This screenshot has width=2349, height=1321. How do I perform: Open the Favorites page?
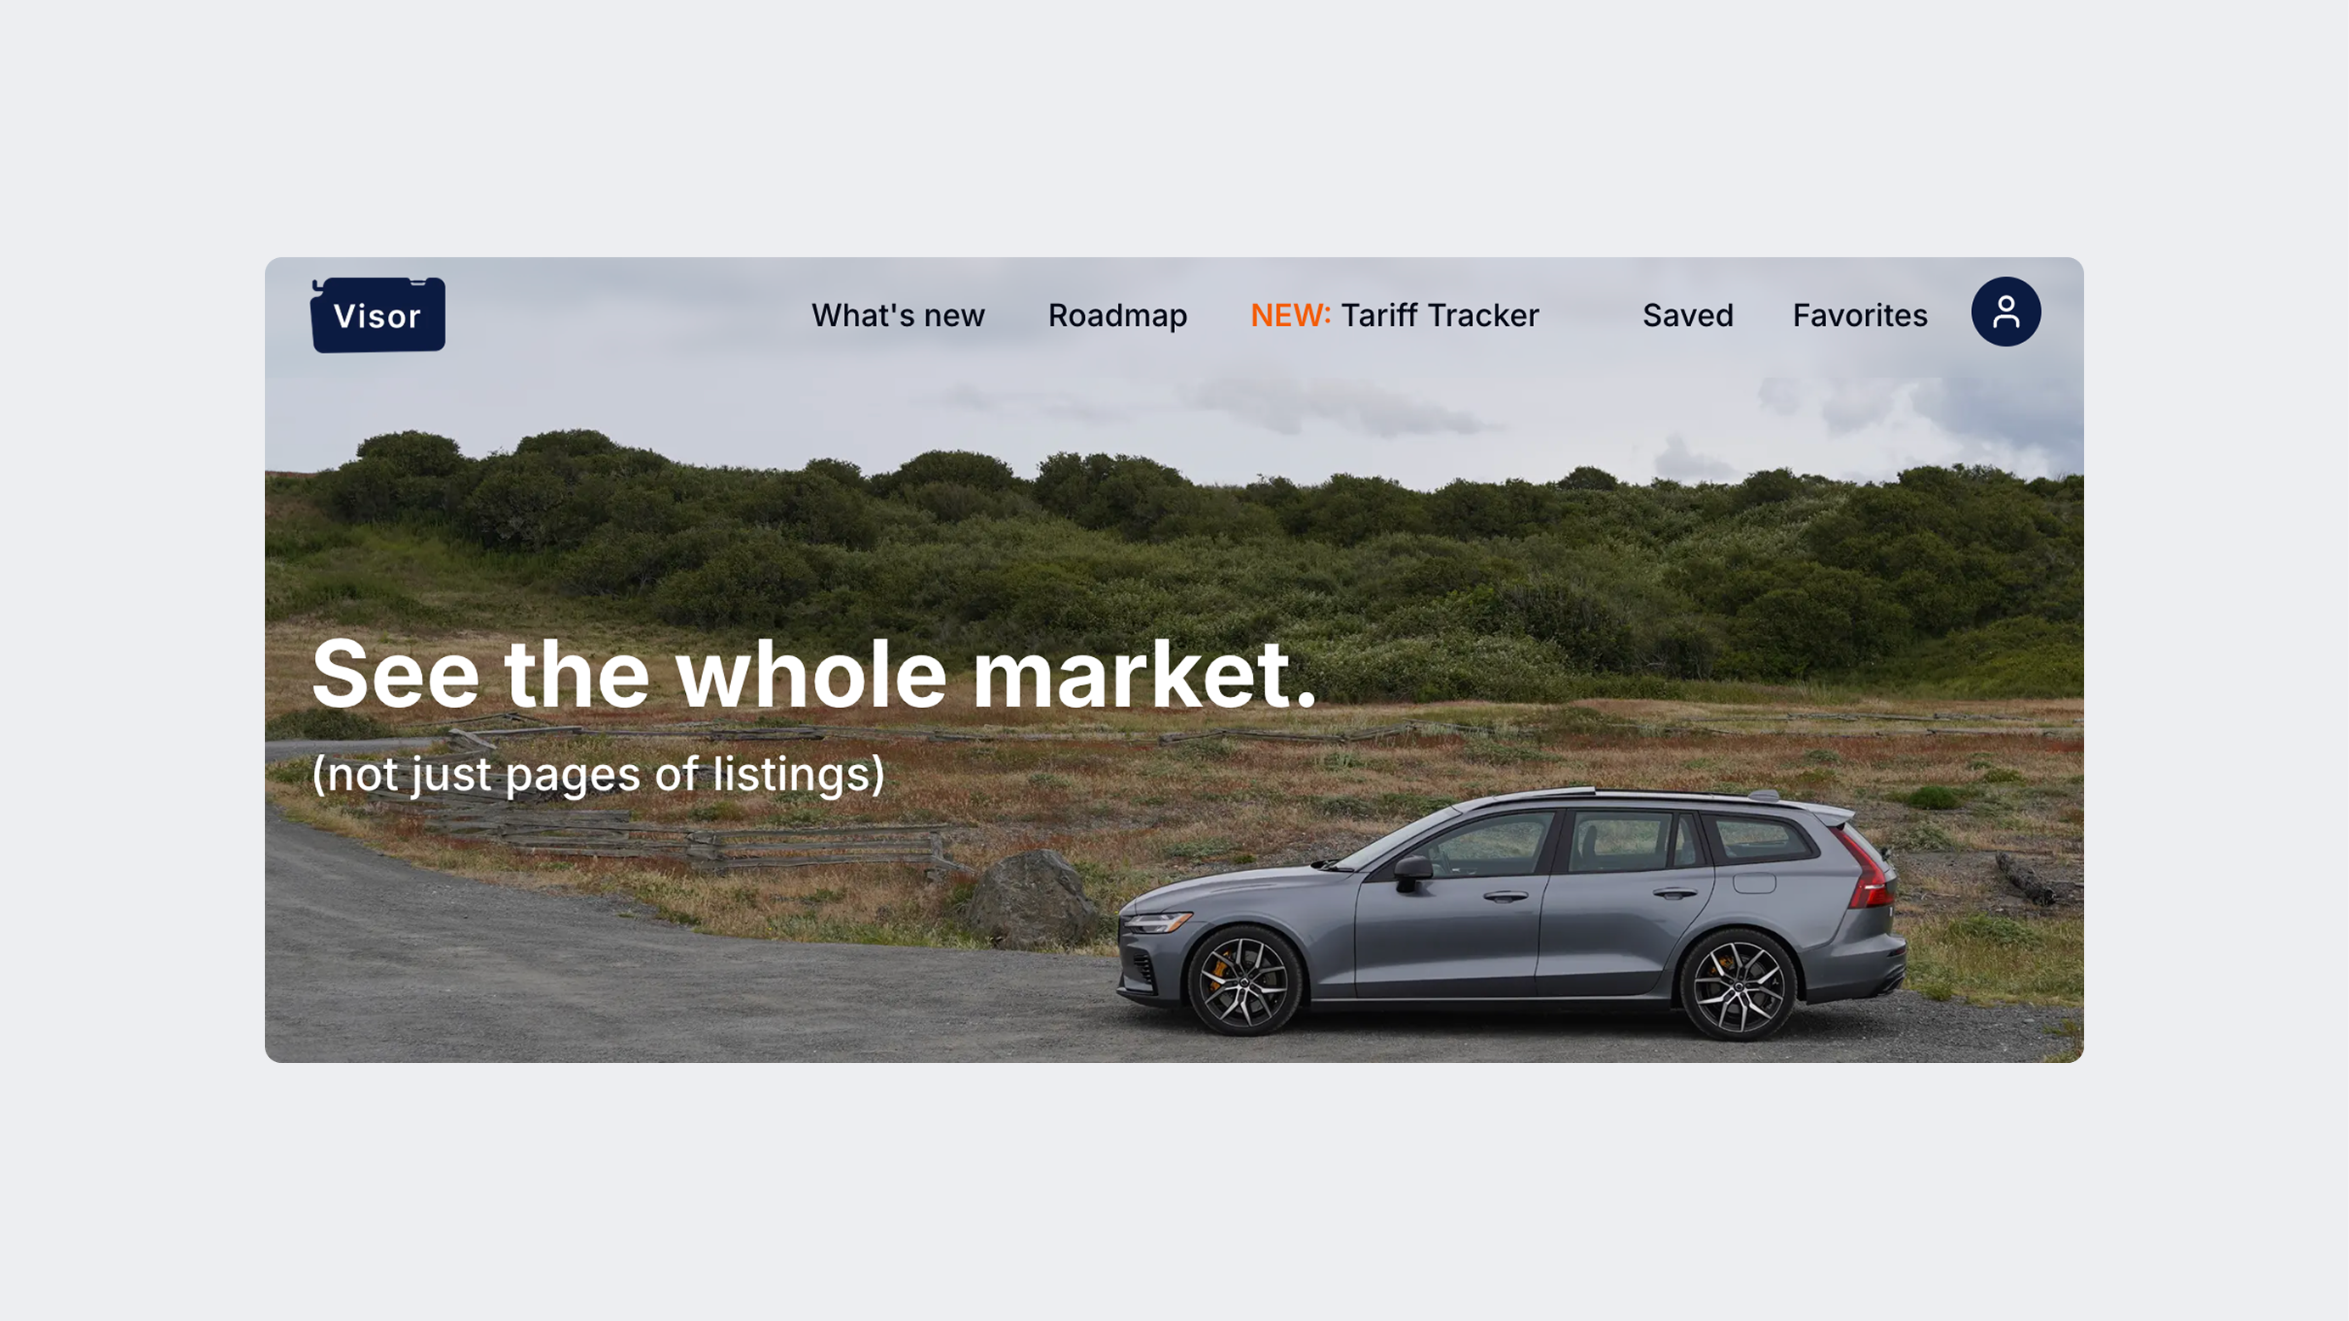1859,316
